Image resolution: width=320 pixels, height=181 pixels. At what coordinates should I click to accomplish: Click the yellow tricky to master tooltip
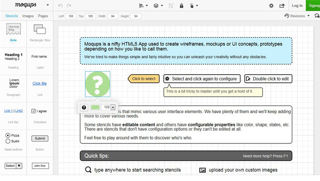pyautogui.click(x=213, y=92)
